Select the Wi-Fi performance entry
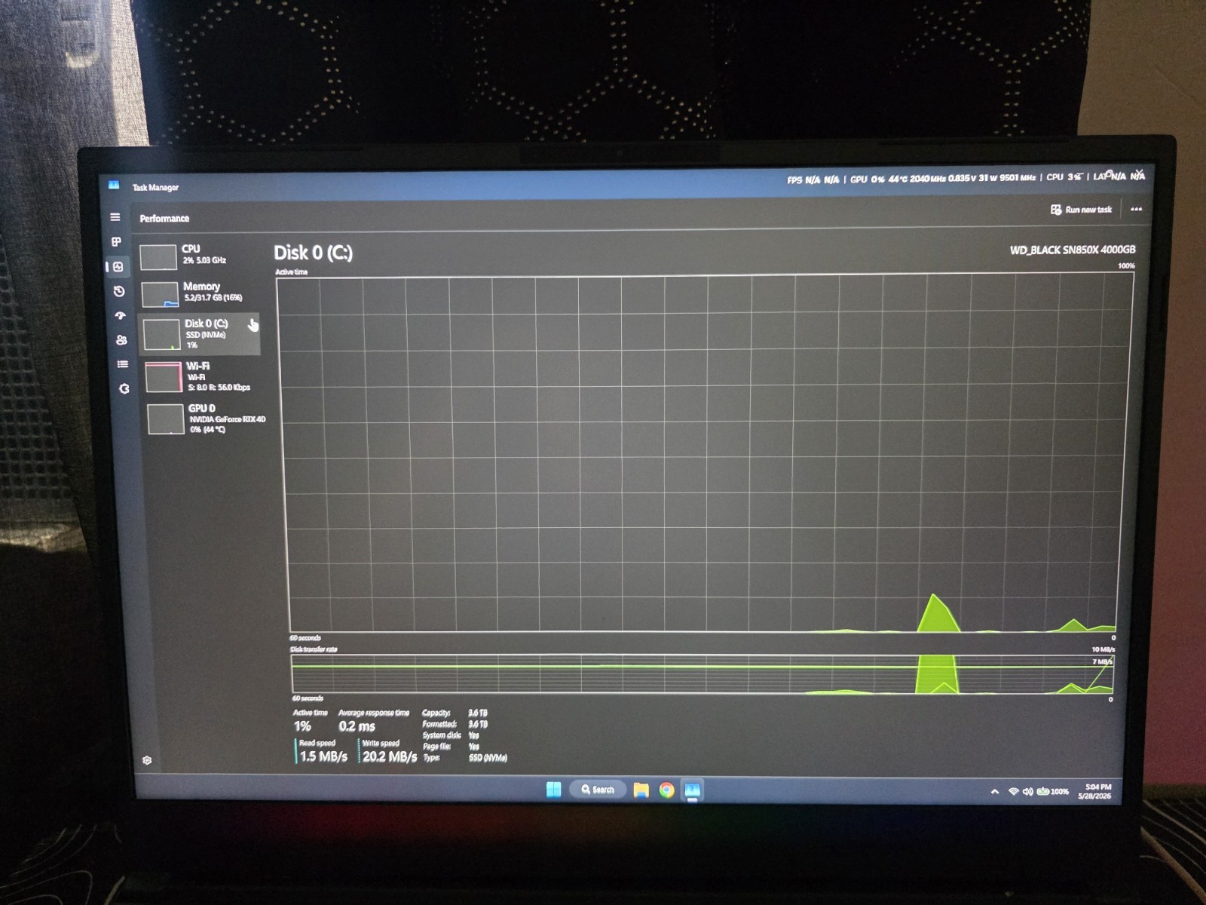Screen dimensions: 1206x905 point(202,376)
